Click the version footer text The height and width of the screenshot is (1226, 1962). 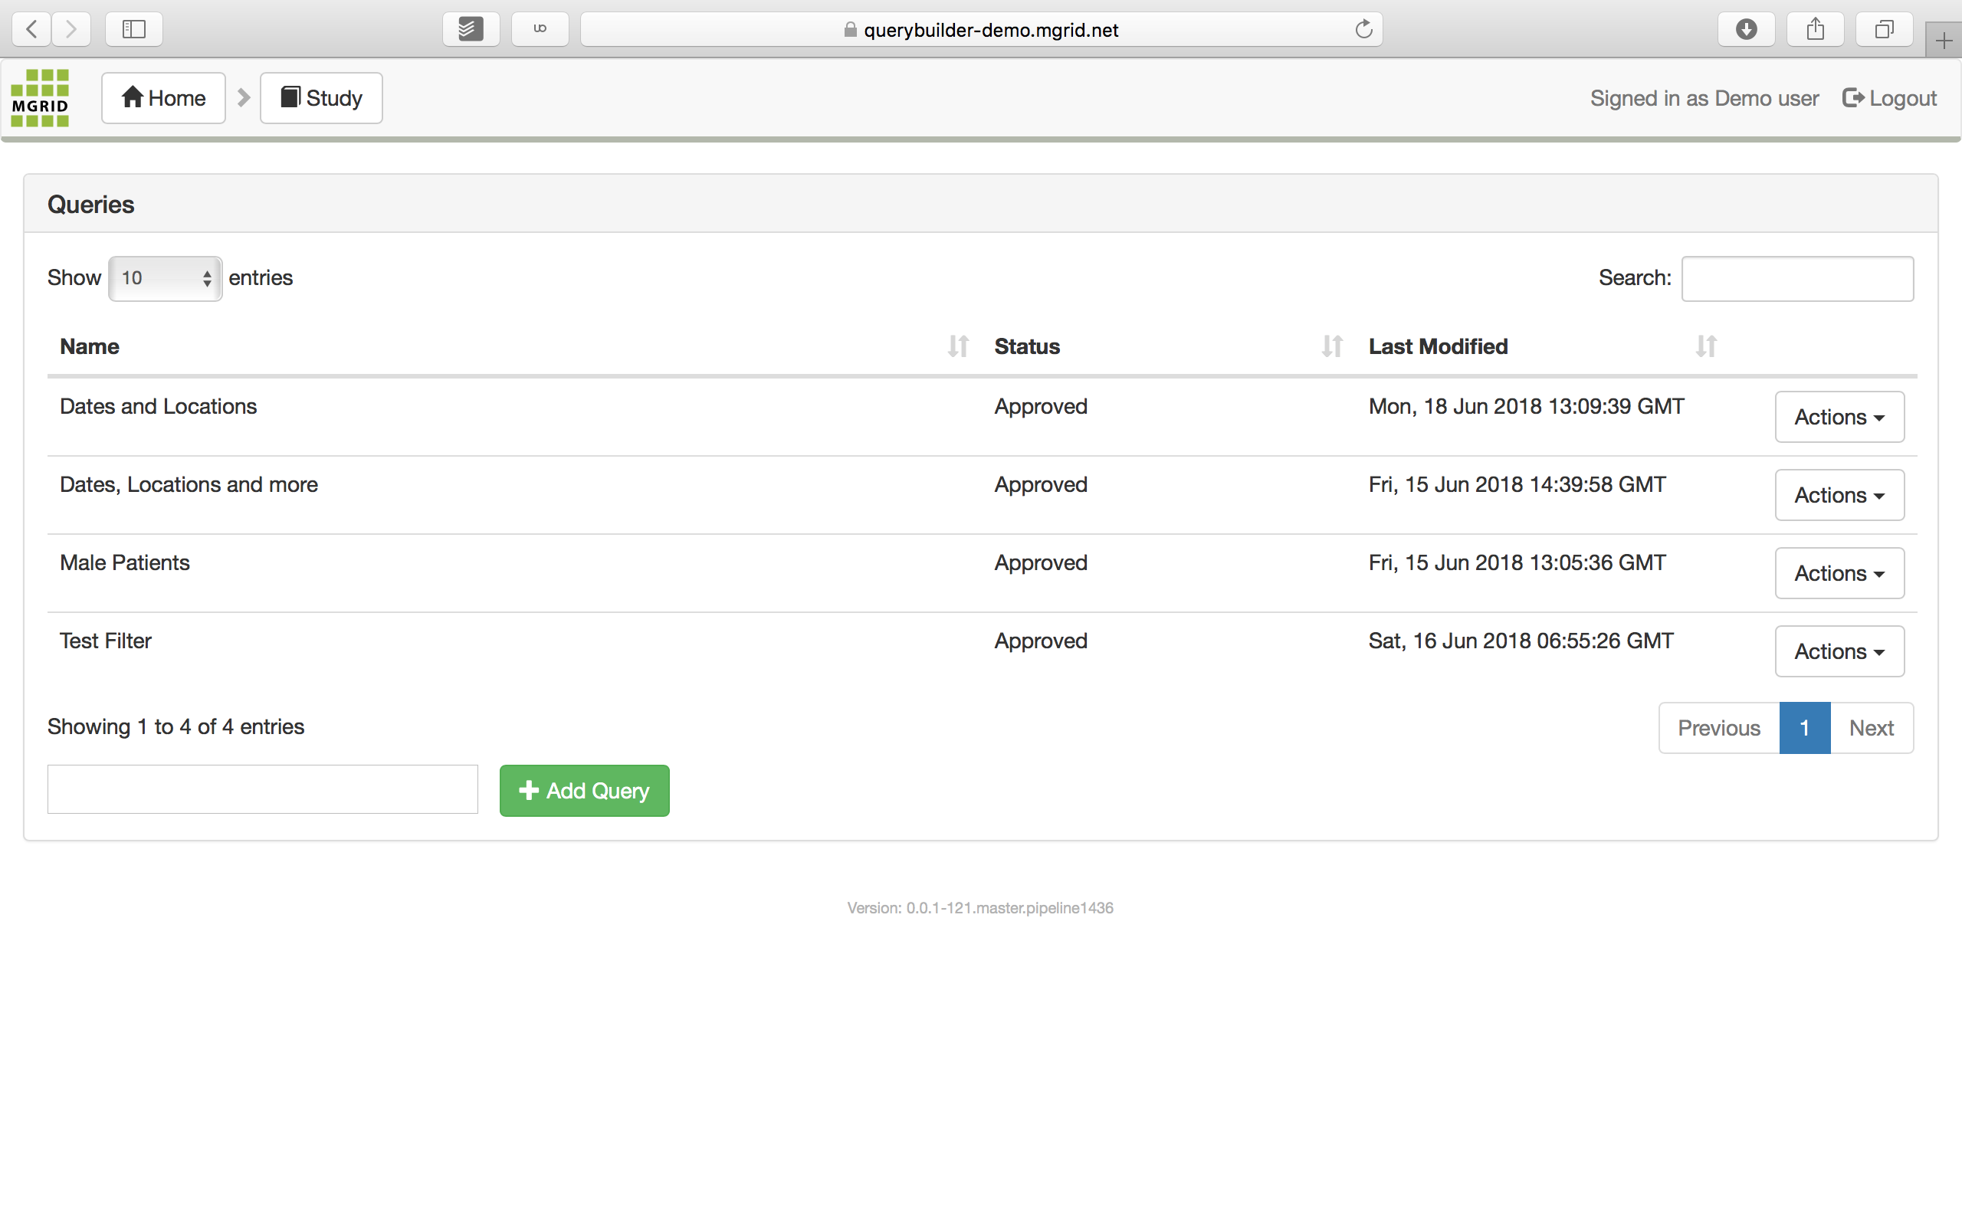(x=980, y=908)
